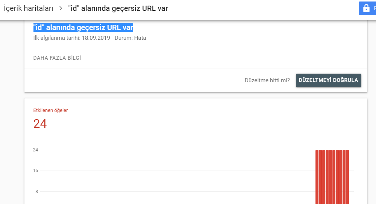The width and height of the screenshot is (376, 204).
Task: Open the İçerik haritaları breadcrumb
Action: 28,8
